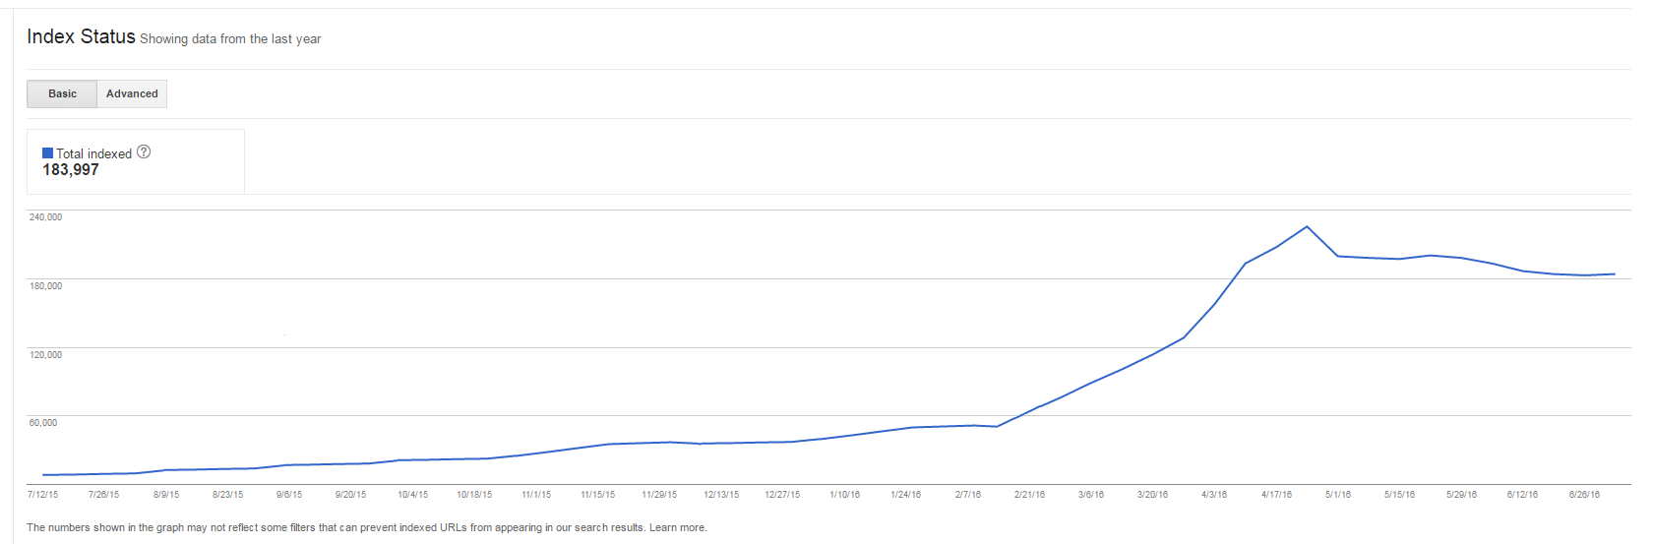Select the 9/6/15 date on the x-axis
The width and height of the screenshot is (1653, 544).
coord(289,495)
